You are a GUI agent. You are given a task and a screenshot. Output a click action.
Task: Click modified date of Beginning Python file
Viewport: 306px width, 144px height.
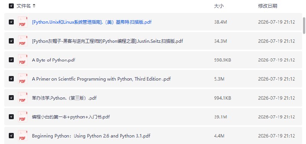[276, 136]
